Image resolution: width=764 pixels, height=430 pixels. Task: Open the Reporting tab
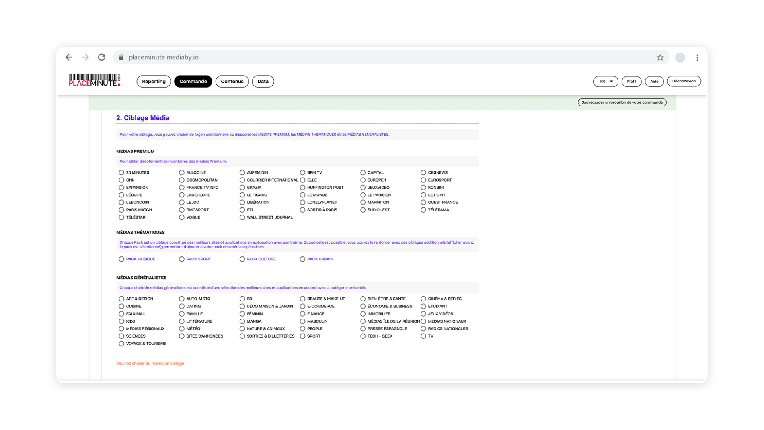coord(154,81)
